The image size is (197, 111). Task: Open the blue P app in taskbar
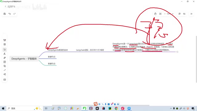point(129,108)
